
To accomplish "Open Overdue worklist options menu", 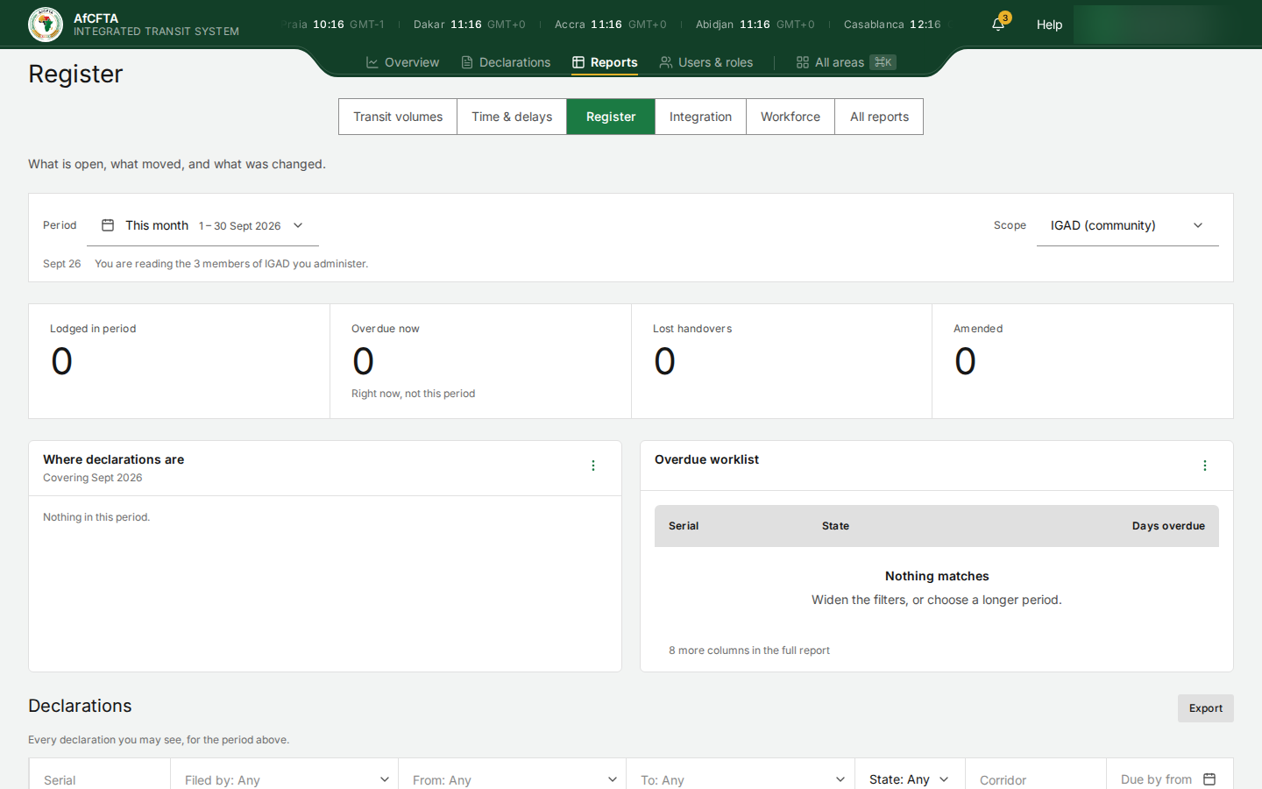I will point(1205,466).
